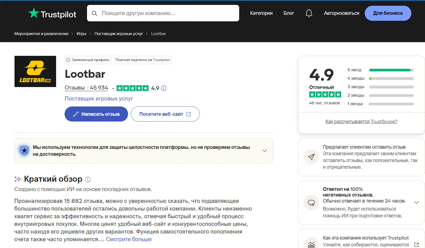Go to Мероприятия и развлечения breadcrumb

click(41, 34)
